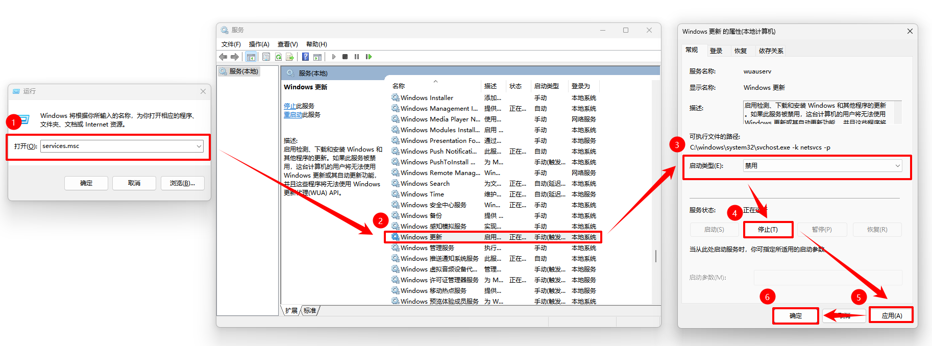
Task: Sort by the 状态 column header
Action: 519,86
